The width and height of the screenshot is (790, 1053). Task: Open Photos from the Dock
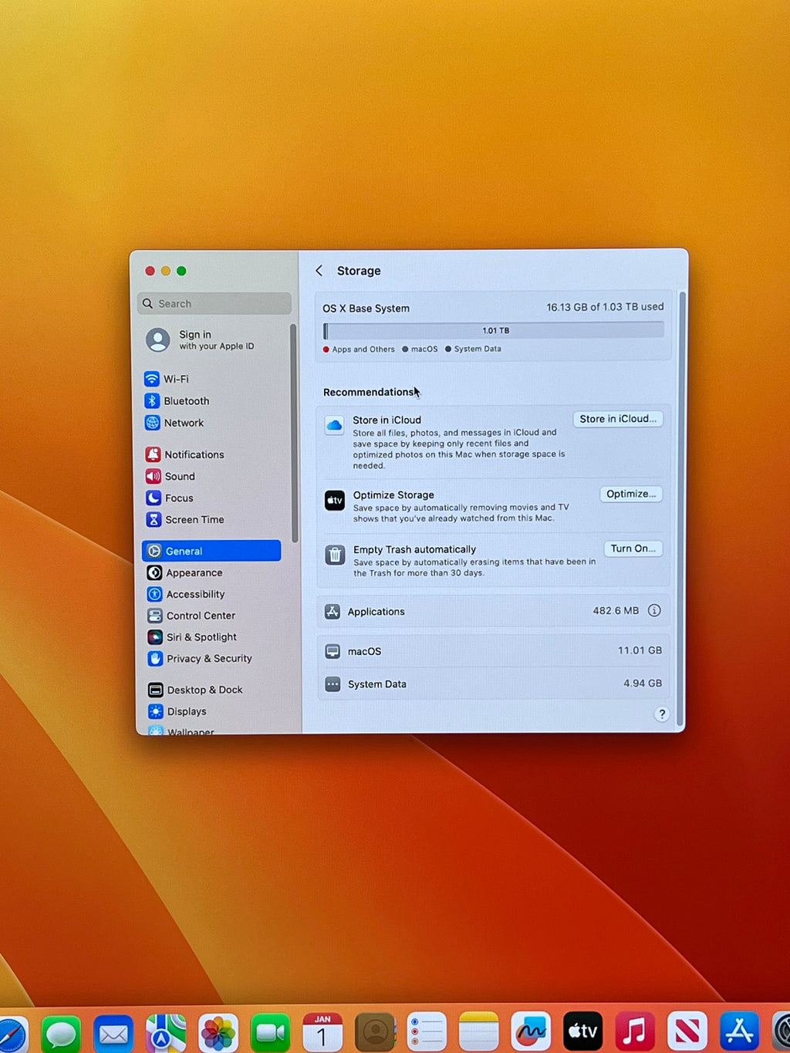click(218, 1032)
